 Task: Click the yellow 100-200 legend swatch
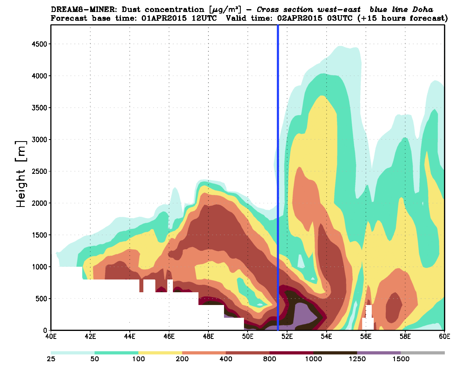pos(160,352)
